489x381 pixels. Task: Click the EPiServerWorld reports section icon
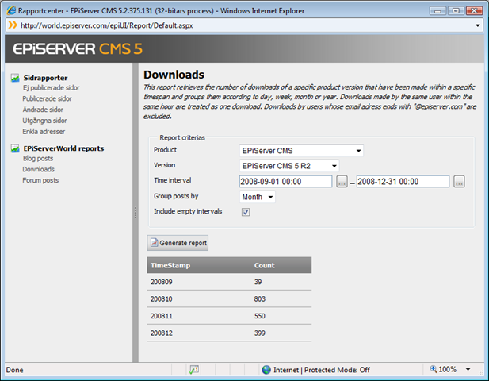click(x=16, y=148)
